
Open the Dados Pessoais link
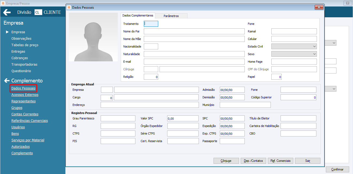[x=23, y=88]
